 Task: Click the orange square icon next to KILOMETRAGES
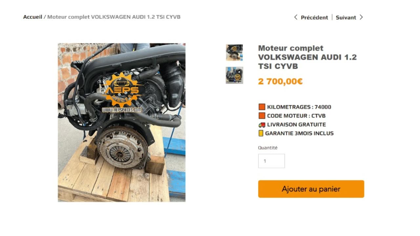pyautogui.click(x=262, y=107)
